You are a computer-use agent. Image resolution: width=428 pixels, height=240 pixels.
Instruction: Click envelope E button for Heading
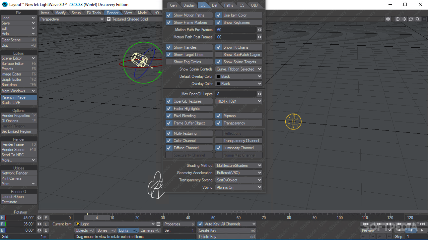[46, 218]
